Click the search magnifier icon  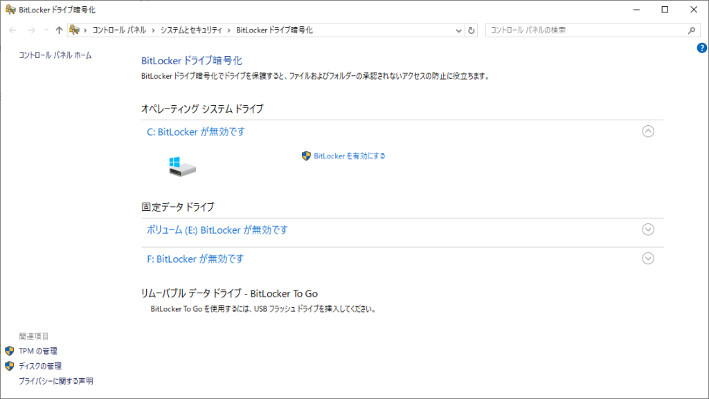click(x=692, y=30)
